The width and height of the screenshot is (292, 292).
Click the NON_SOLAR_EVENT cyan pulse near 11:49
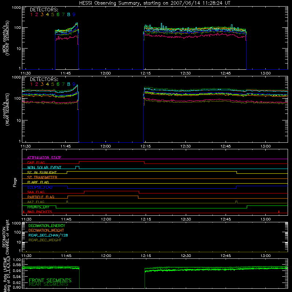(77, 167)
